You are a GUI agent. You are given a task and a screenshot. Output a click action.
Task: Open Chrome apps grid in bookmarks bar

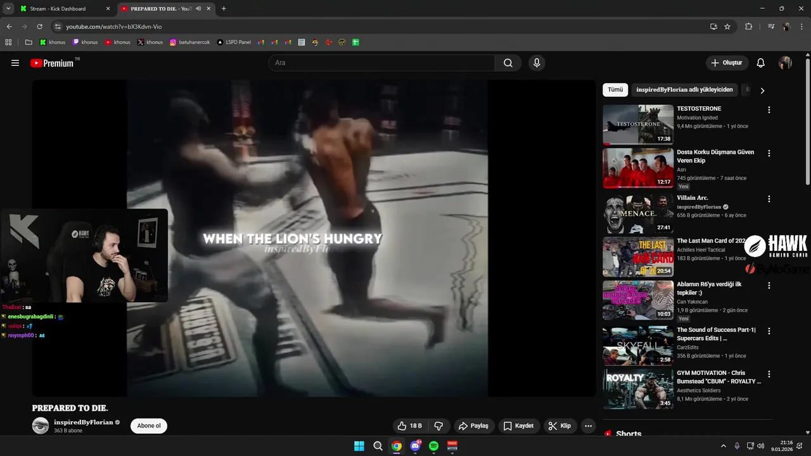9,42
